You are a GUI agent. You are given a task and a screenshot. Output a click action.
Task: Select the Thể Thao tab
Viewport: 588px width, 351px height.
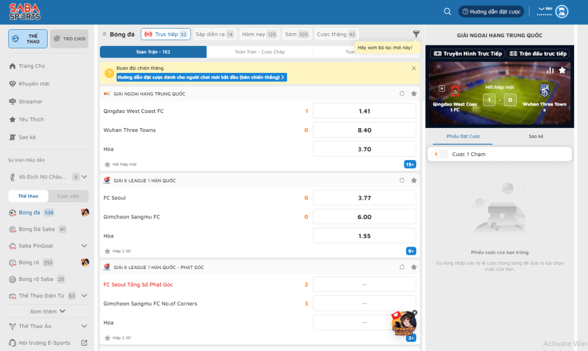click(x=28, y=38)
